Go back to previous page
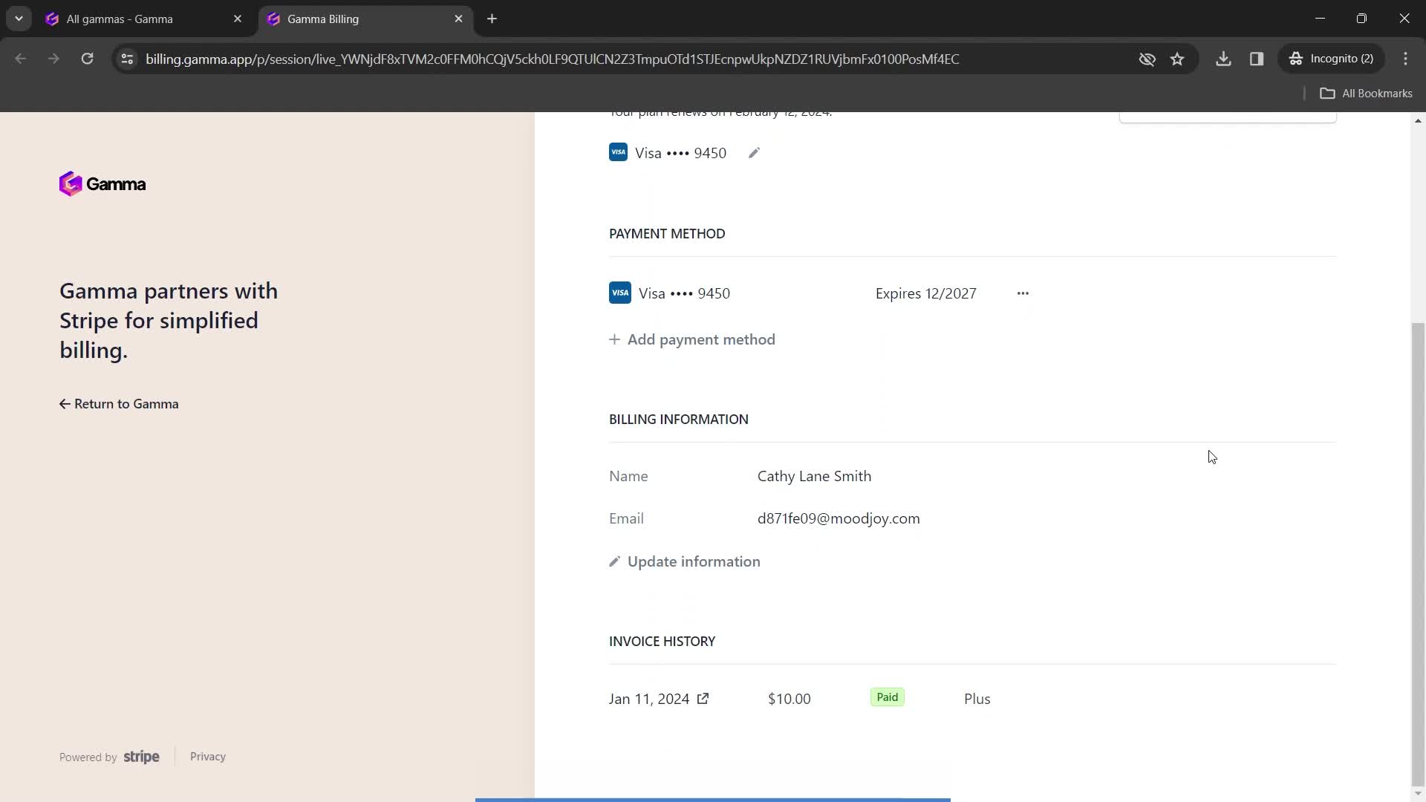 point(21,59)
